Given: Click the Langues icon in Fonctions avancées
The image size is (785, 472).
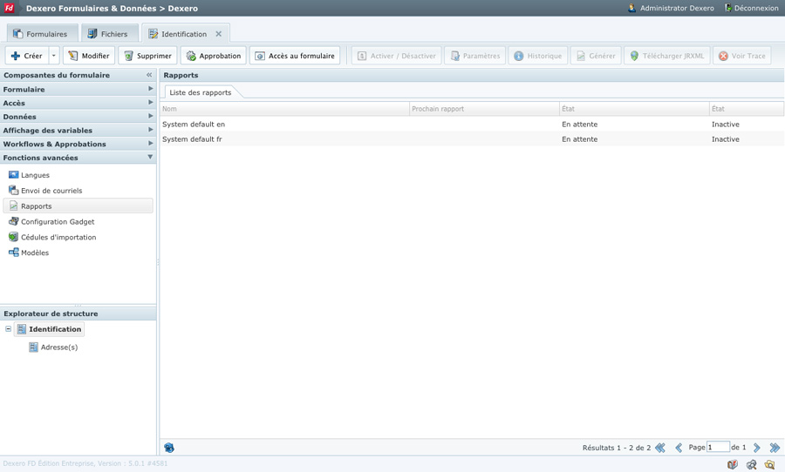Looking at the screenshot, I should 14,175.
